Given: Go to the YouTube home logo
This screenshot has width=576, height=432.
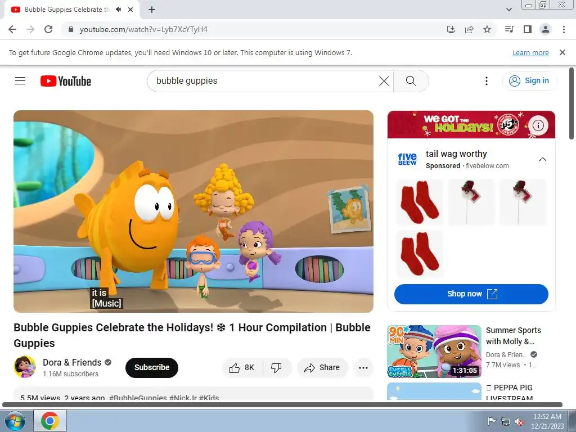Looking at the screenshot, I should coord(66,81).
